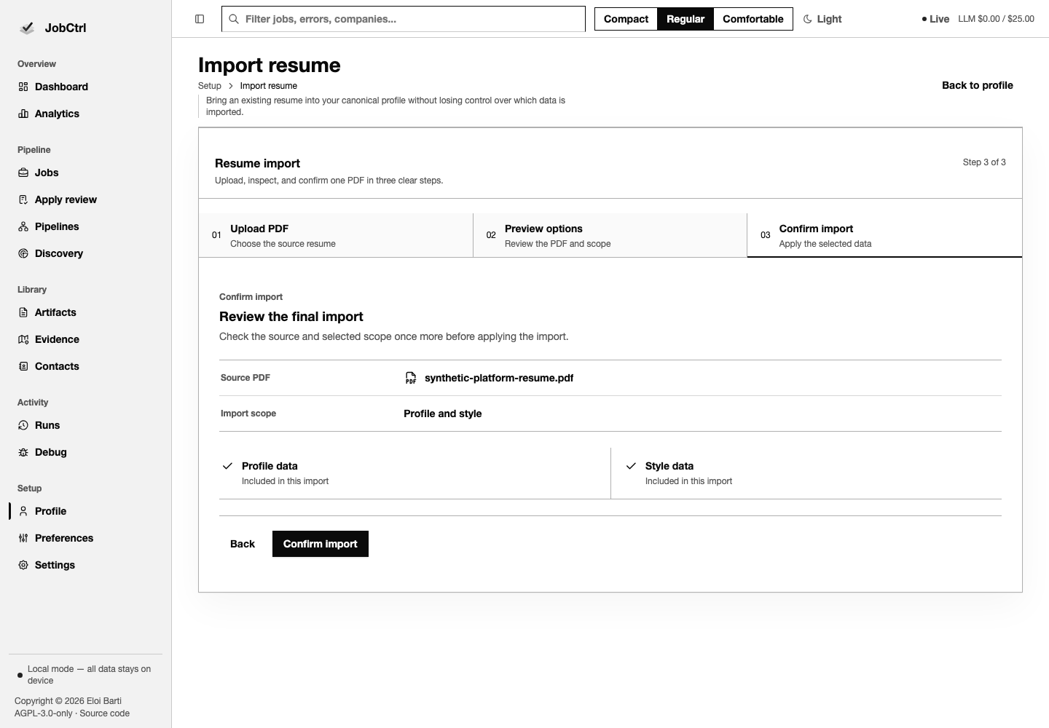Click the Profile person icon
This screenshot has width=1049, height=728.
23,511
